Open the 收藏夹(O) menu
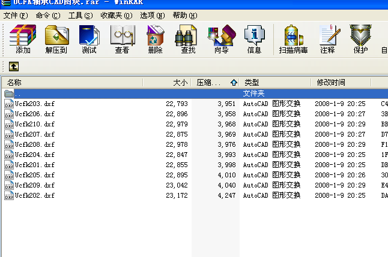Image resolution: width=388 pixels, height=257 pixels. coord(117,16)
